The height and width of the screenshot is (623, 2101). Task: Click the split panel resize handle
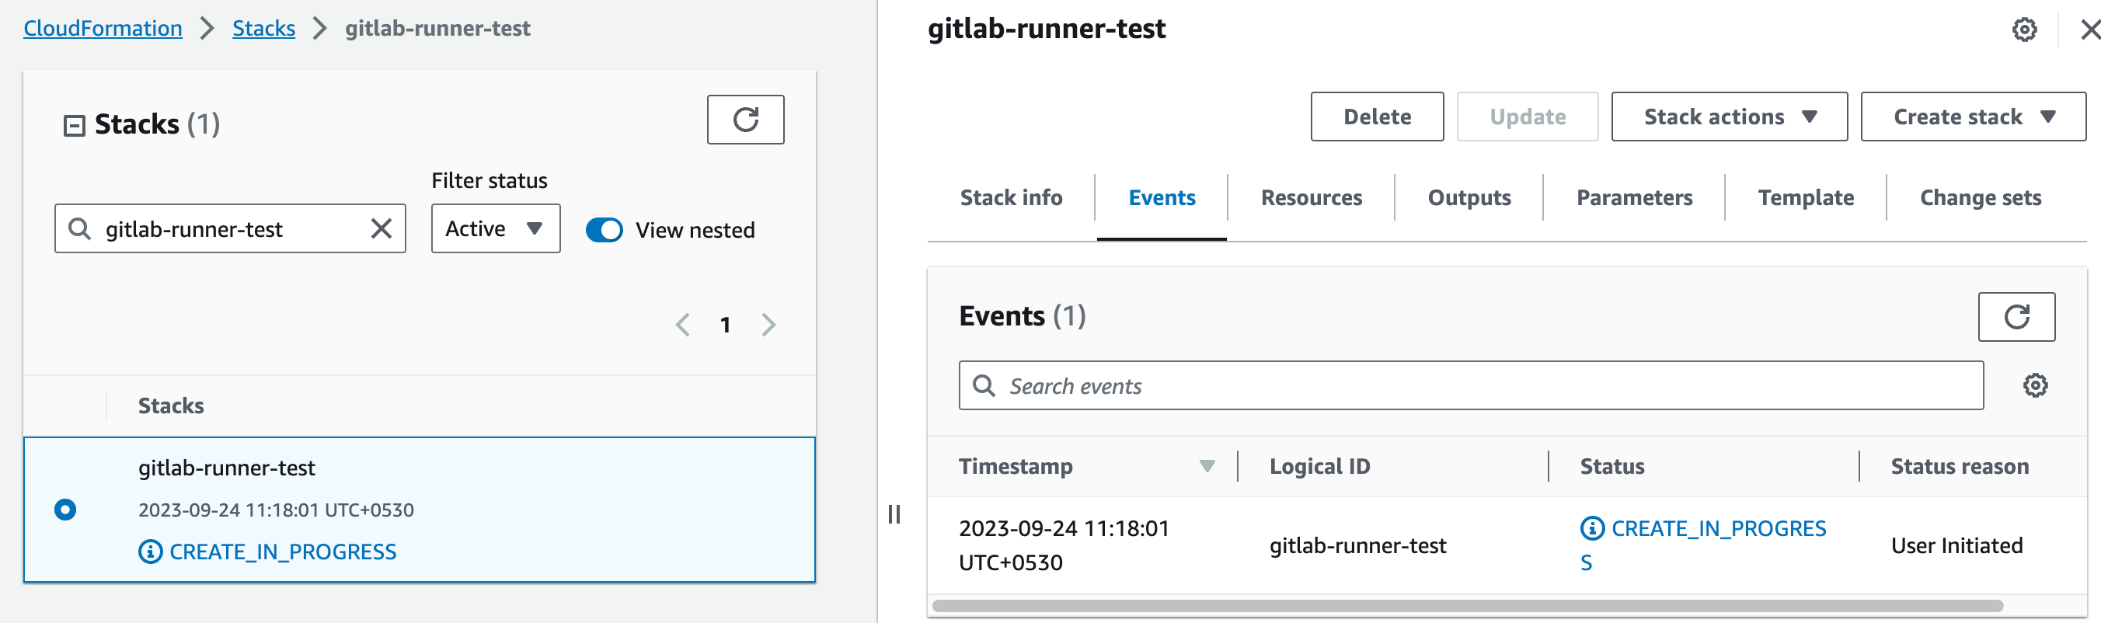click(x=894, y=513)
